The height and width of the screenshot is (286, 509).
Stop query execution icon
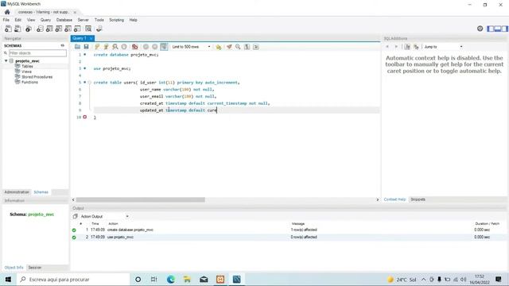pos(124,47)
